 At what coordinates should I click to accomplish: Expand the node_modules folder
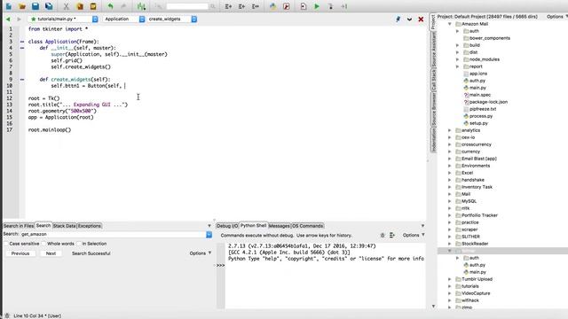(x=458, y=59)
